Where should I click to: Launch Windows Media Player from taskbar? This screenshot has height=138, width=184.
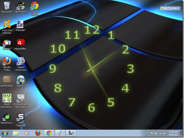click(27, 133)
